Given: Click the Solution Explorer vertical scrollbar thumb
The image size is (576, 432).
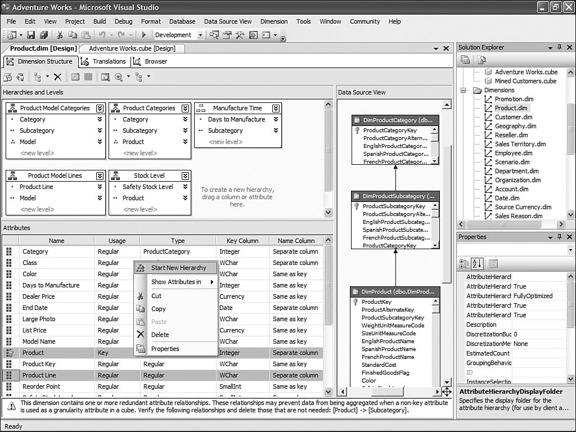Looking at the screenshot, I should 570,129.
